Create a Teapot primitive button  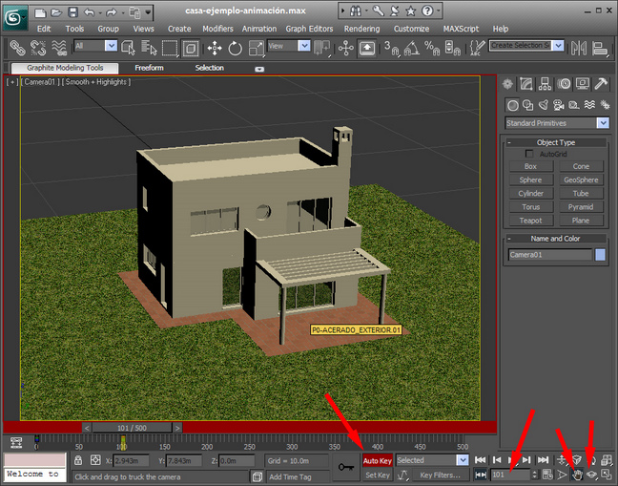[531, 220]
